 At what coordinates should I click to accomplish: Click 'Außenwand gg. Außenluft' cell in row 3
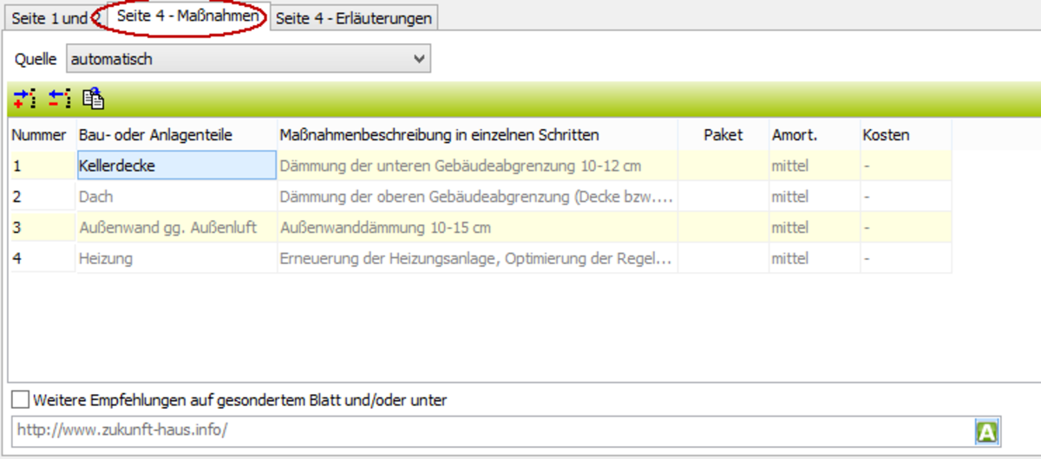(x=176, y=228)
